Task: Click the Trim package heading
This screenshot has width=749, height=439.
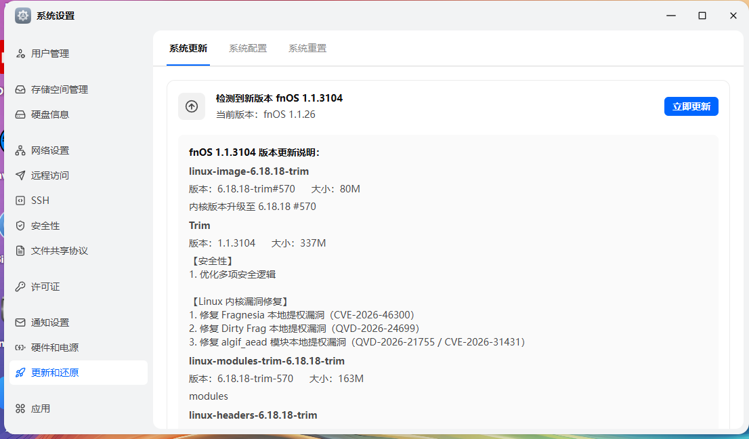Action: point(199,226)
